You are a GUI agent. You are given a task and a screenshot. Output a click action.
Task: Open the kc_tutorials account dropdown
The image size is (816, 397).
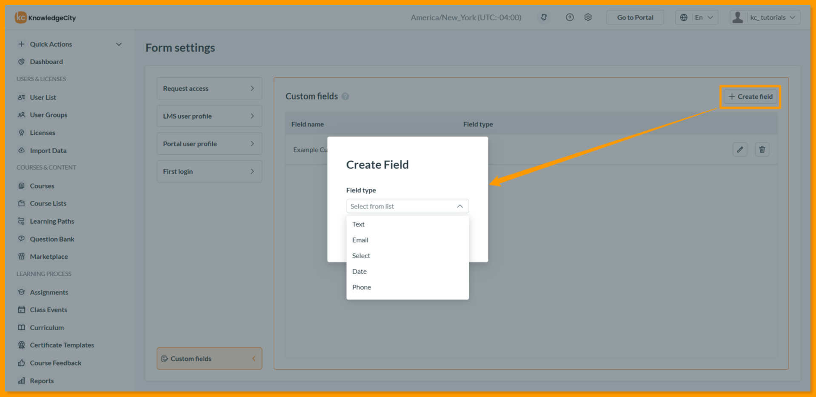click(765, 17)
